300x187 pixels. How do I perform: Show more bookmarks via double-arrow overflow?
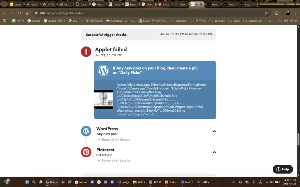[270, 21]
